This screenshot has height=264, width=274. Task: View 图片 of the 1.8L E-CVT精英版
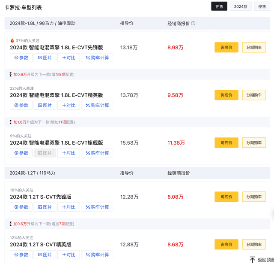[x=45, y=105]
